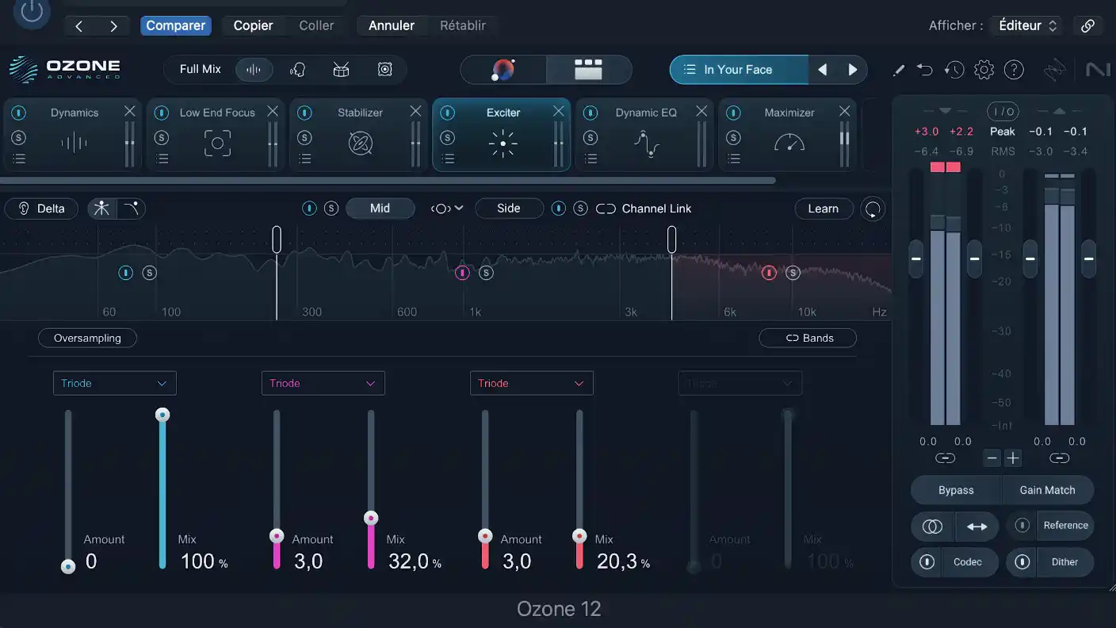Select the Mid channel tab
The height and width of the screenshot is (628, 1116).
(x=380, y=209)
